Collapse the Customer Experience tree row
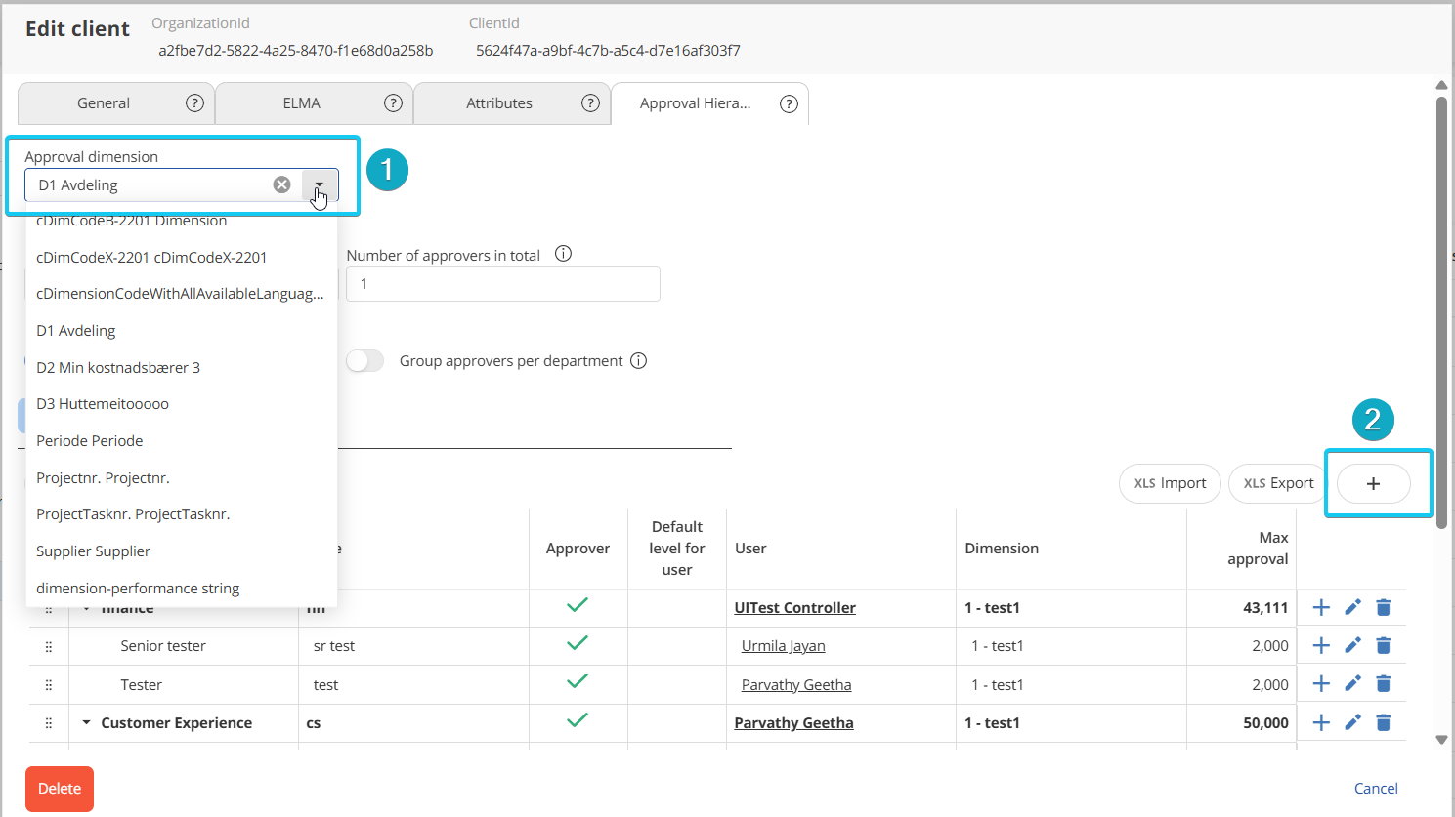Viewport: 1455px width, 817px height. coord(86,723)
